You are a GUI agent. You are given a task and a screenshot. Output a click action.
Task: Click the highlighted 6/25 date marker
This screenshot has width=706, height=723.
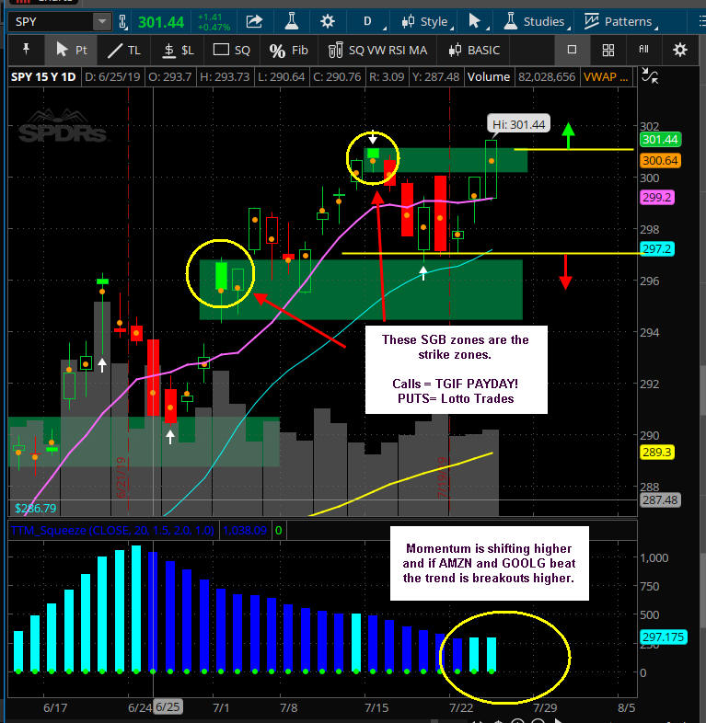[168, 706]
